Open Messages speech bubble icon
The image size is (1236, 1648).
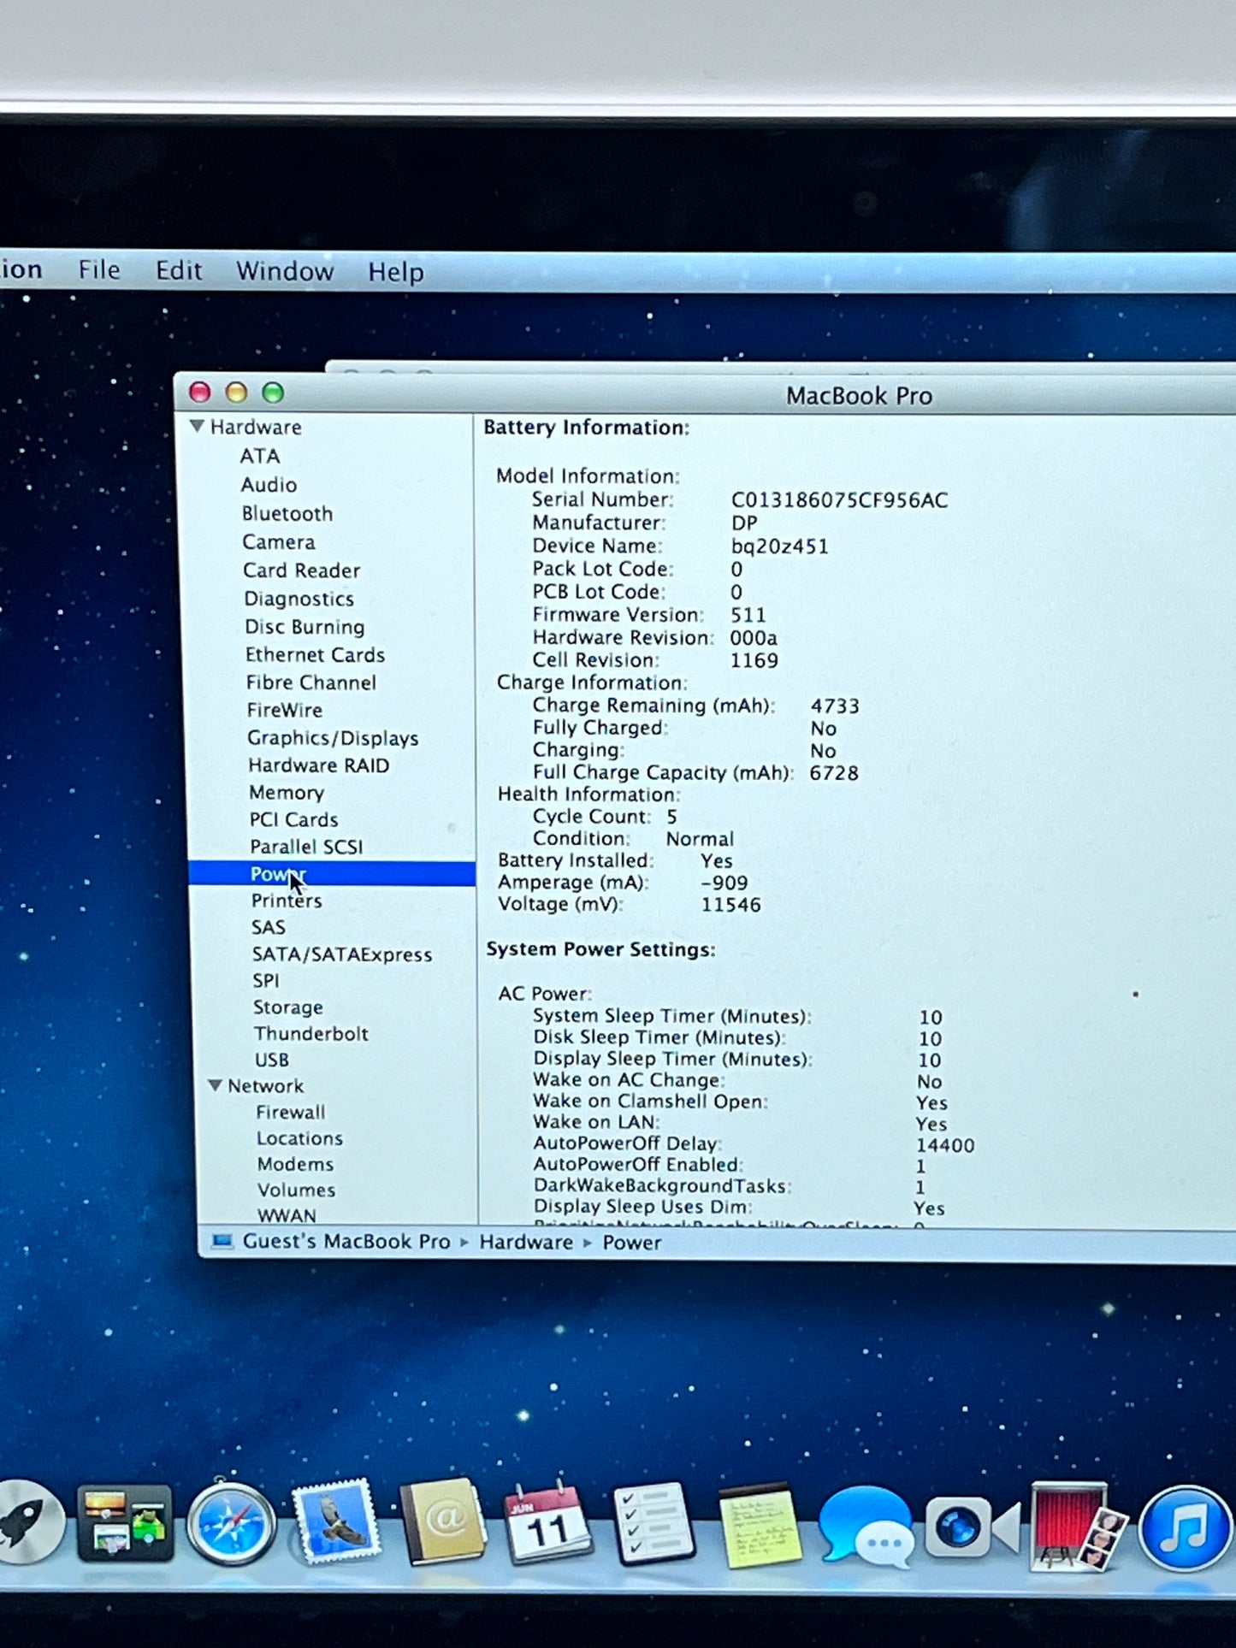pyautogui.click(x=866, y=1527)
